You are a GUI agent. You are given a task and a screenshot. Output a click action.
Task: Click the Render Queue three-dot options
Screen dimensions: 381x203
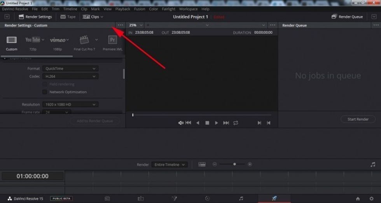click(376, 25)
